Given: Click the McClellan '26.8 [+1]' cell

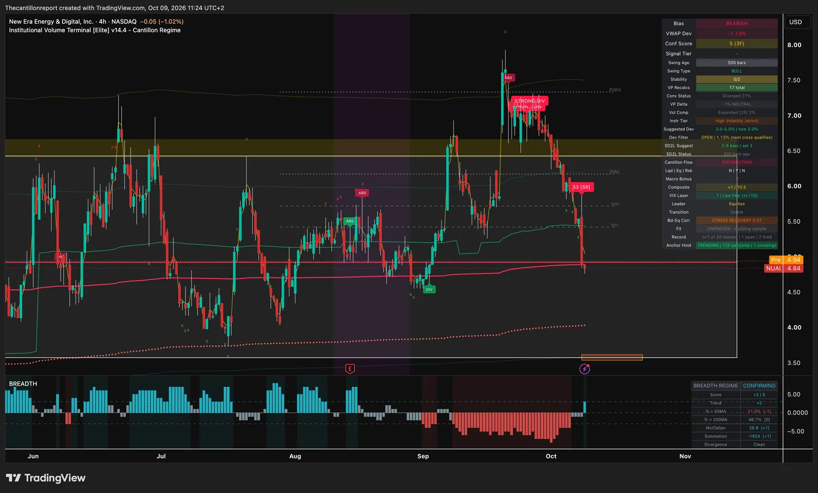Looking at the screenshot, I should 759,428.
